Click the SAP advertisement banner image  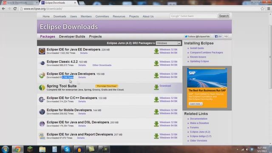[x=207, y=88]
